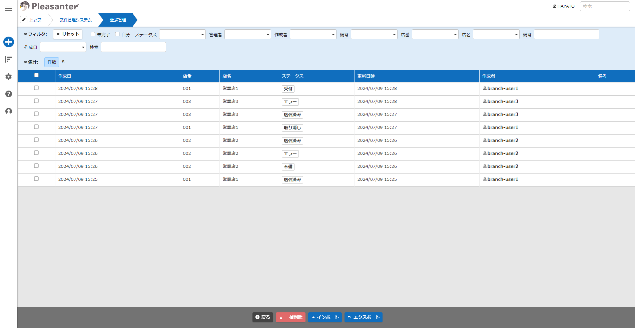The image size is (635, 328).
Task: Click the エクスポート button
Action: [x=364, y=317]
